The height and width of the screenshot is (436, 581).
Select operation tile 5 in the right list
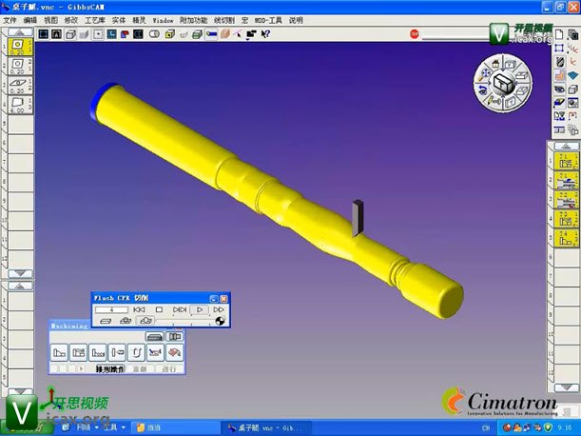[566, 238]
